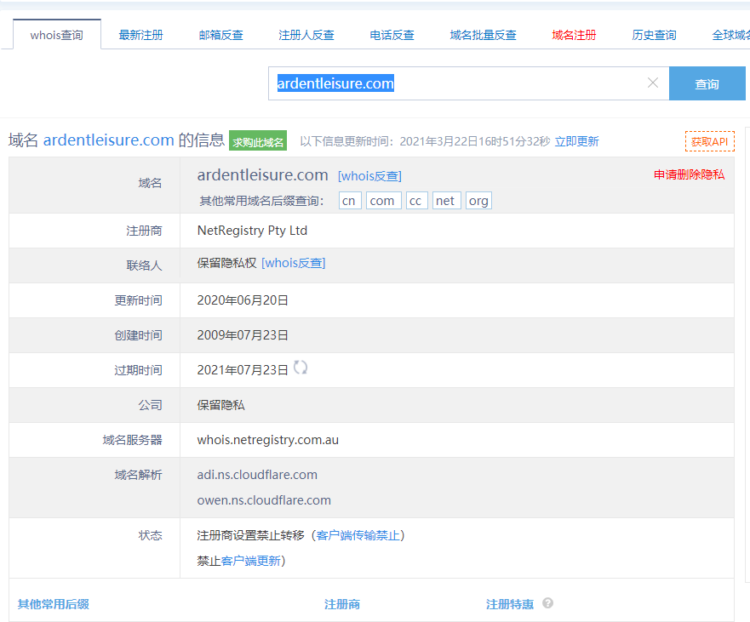Open the 电话反查 tab
This screenshot has width=750, height=622.
pyautogui.click(x=392, y=35)
